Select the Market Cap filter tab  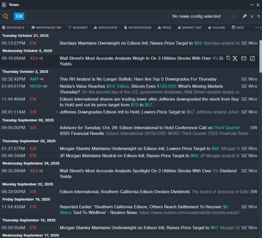point(190,28)
